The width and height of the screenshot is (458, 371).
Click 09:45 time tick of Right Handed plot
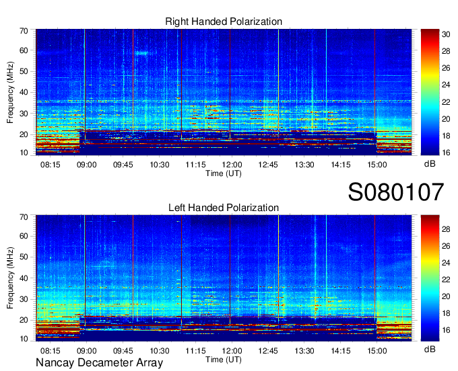tap(123, 165)
